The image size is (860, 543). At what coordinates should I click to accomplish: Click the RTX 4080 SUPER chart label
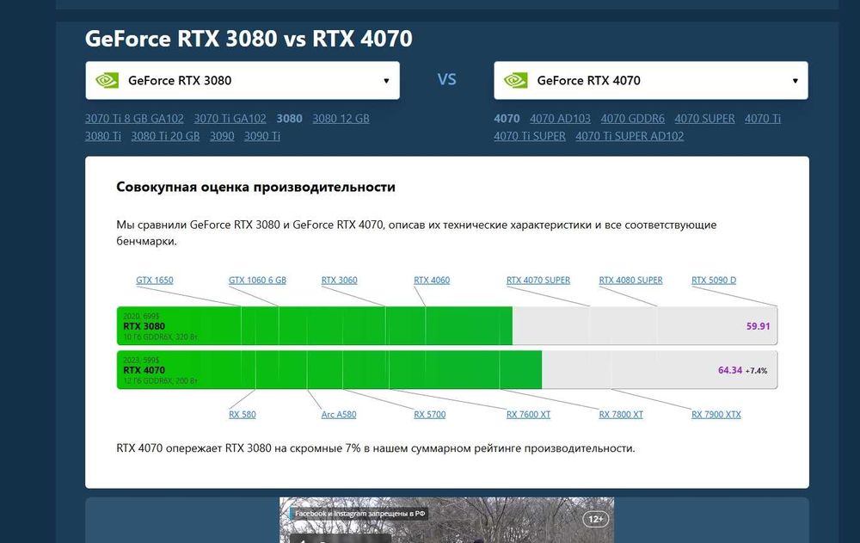[630, 280]
